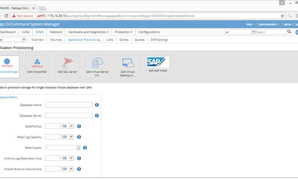Click the admin user link
Viewport: 298px width, 179px height.
click(x=288, y=24)
